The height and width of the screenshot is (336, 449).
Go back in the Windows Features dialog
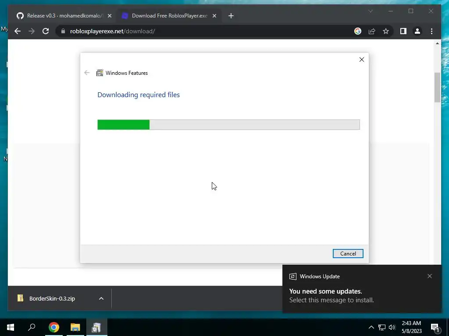pos(87,73)
